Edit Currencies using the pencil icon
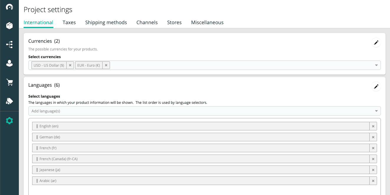 [x=376, y=42]
